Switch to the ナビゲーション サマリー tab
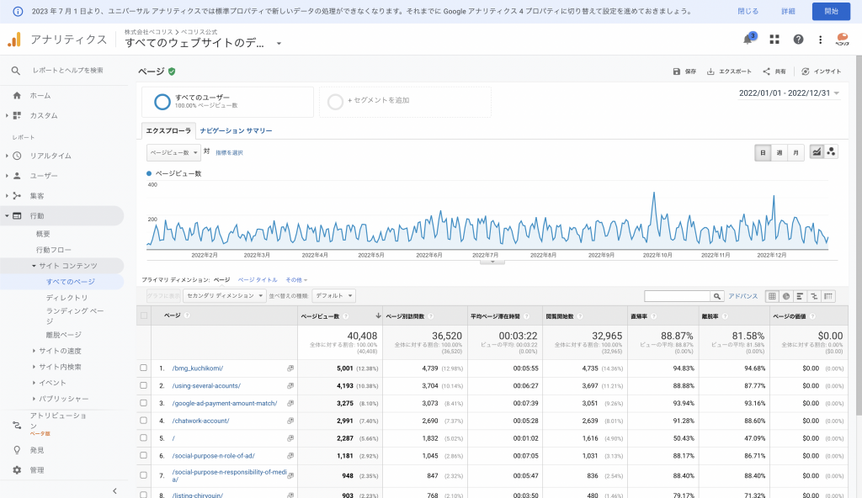Screen dimensions: 862x498 coord(236,131)
